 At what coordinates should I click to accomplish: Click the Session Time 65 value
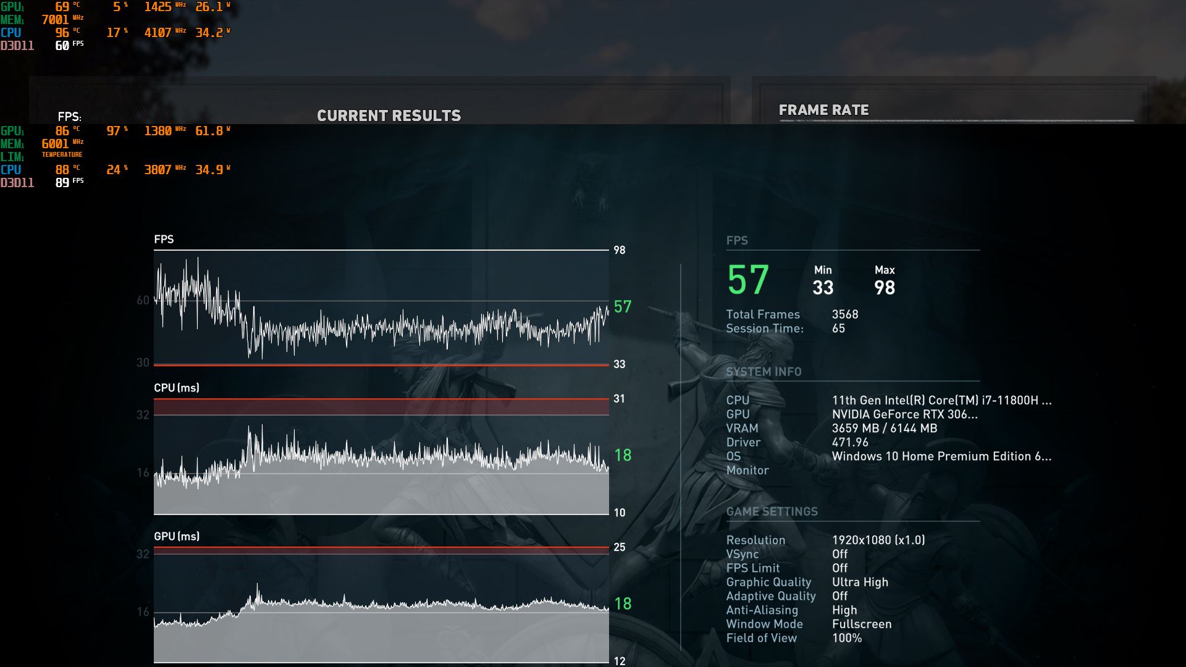click(838, 329)
